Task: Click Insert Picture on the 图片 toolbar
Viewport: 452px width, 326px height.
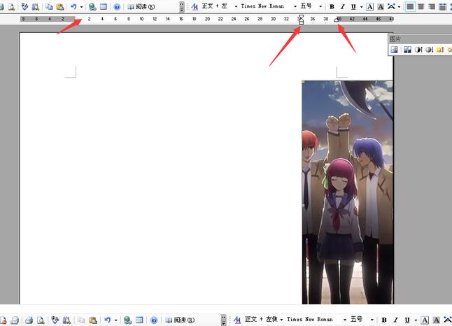Action: [394, 50]
